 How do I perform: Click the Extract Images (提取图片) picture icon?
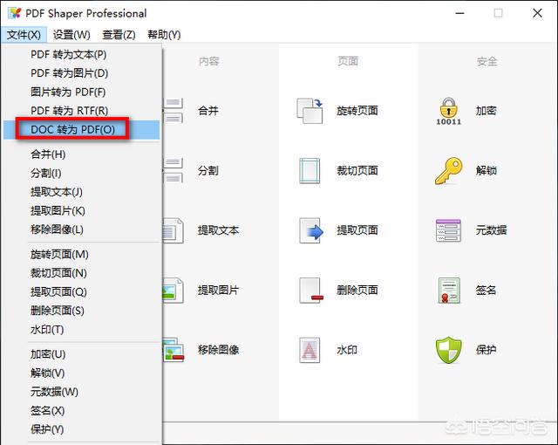pos(174,291)
